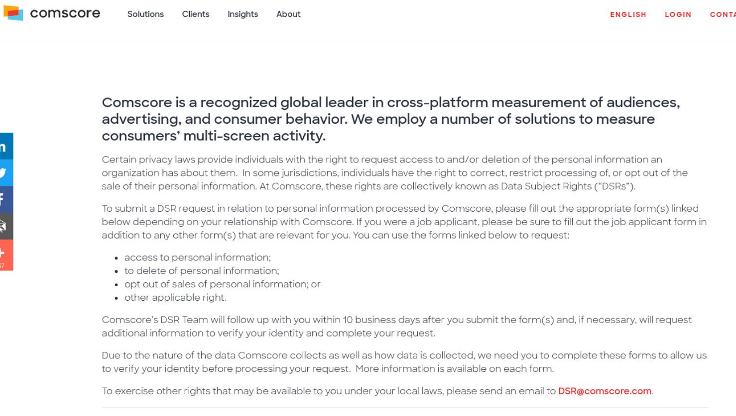Click paragraph starting 'Due to the nature of the data'
The width and height of the screenshot is (736, 416).
point(404,362)
